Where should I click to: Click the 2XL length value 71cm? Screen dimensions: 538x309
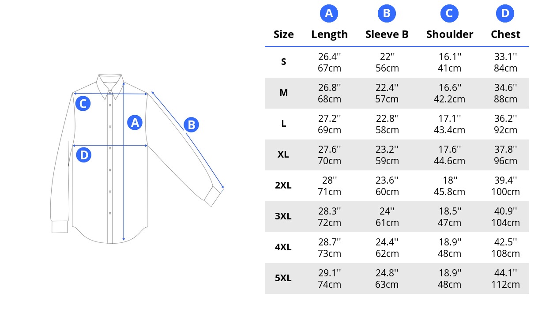click(x=330, y=192)
